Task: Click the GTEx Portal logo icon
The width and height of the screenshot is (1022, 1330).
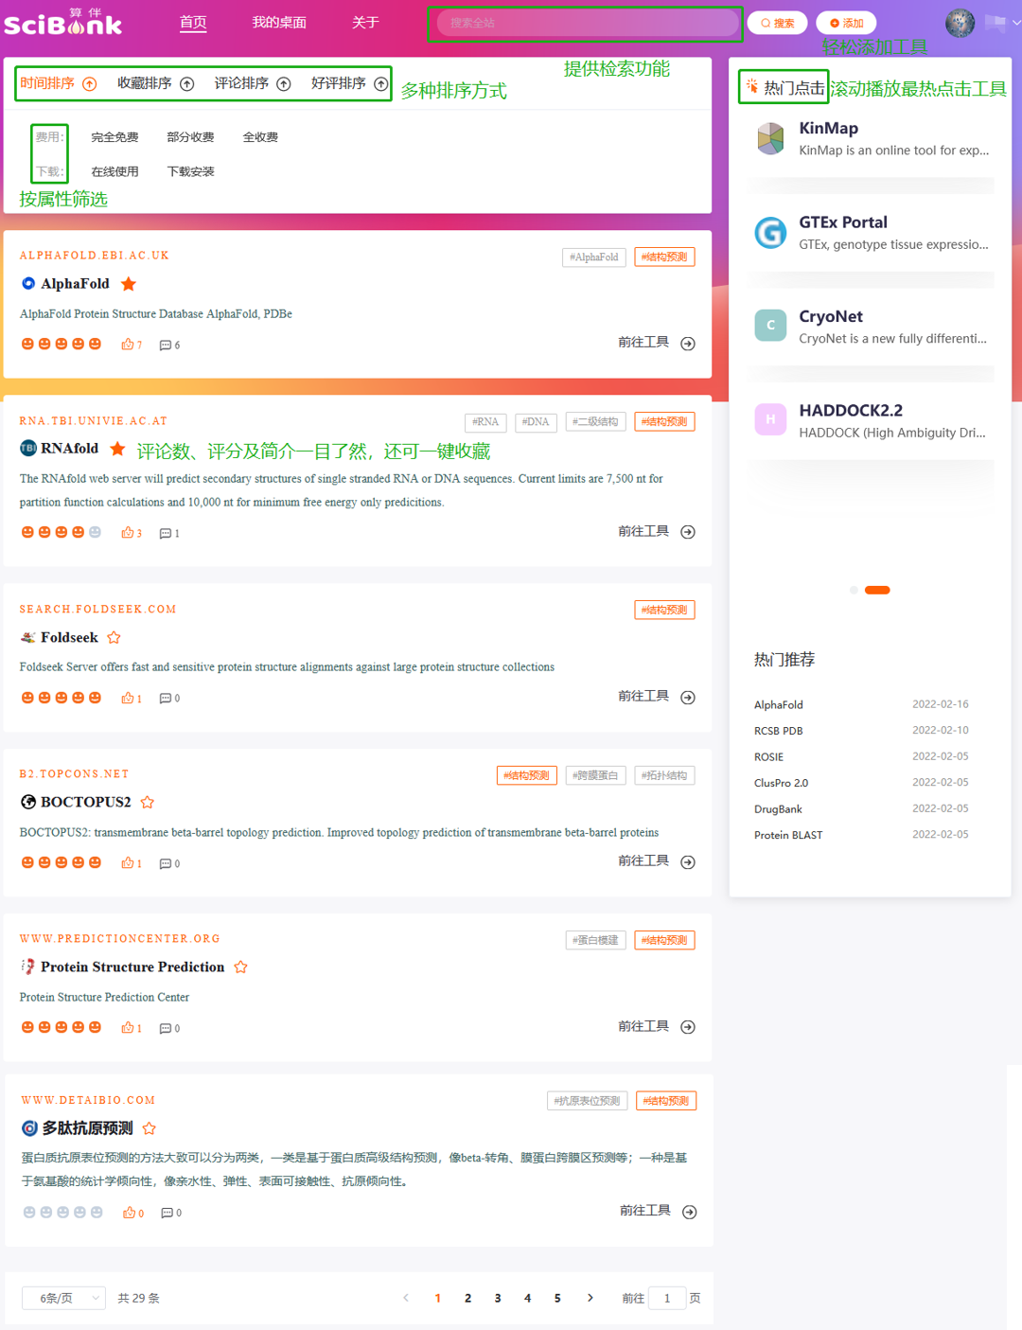Action: tap(770, 232)
